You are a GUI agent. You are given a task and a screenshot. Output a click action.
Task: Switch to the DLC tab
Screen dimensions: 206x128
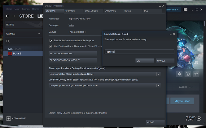tap(152, 11)
